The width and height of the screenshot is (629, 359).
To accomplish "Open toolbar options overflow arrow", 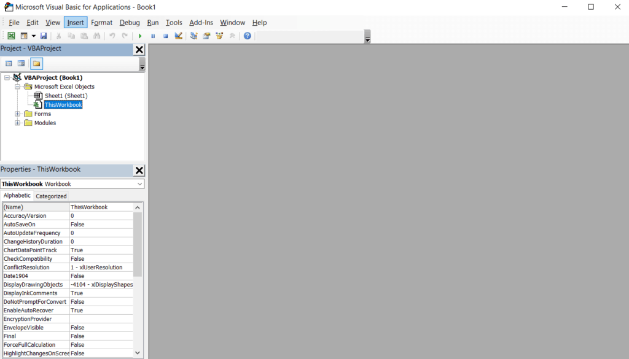I will coord(367,37).
